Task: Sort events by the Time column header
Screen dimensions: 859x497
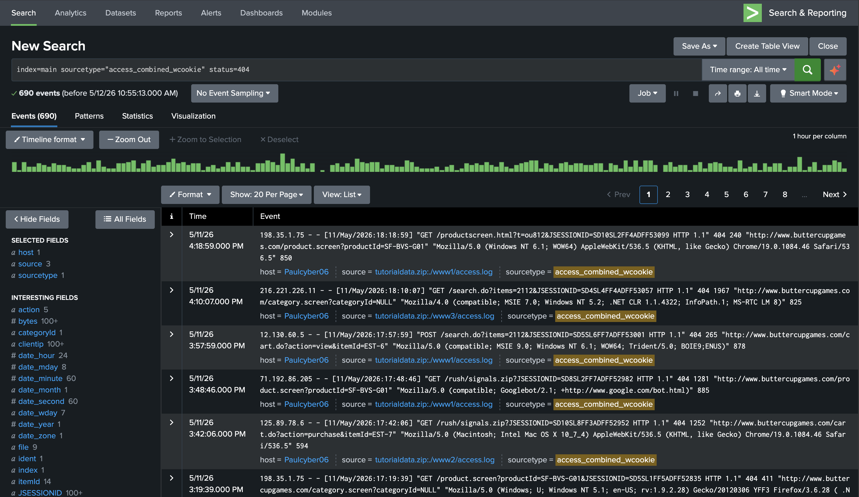Action: click(x=198, y=216)
